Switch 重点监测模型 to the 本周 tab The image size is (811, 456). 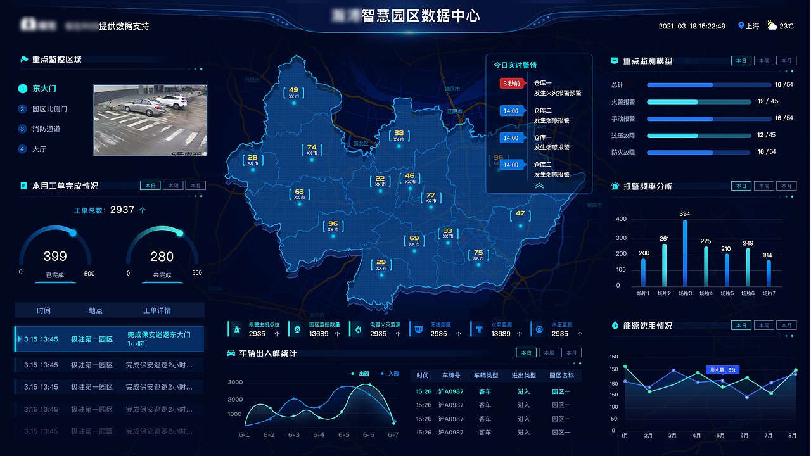coord(764,61)
